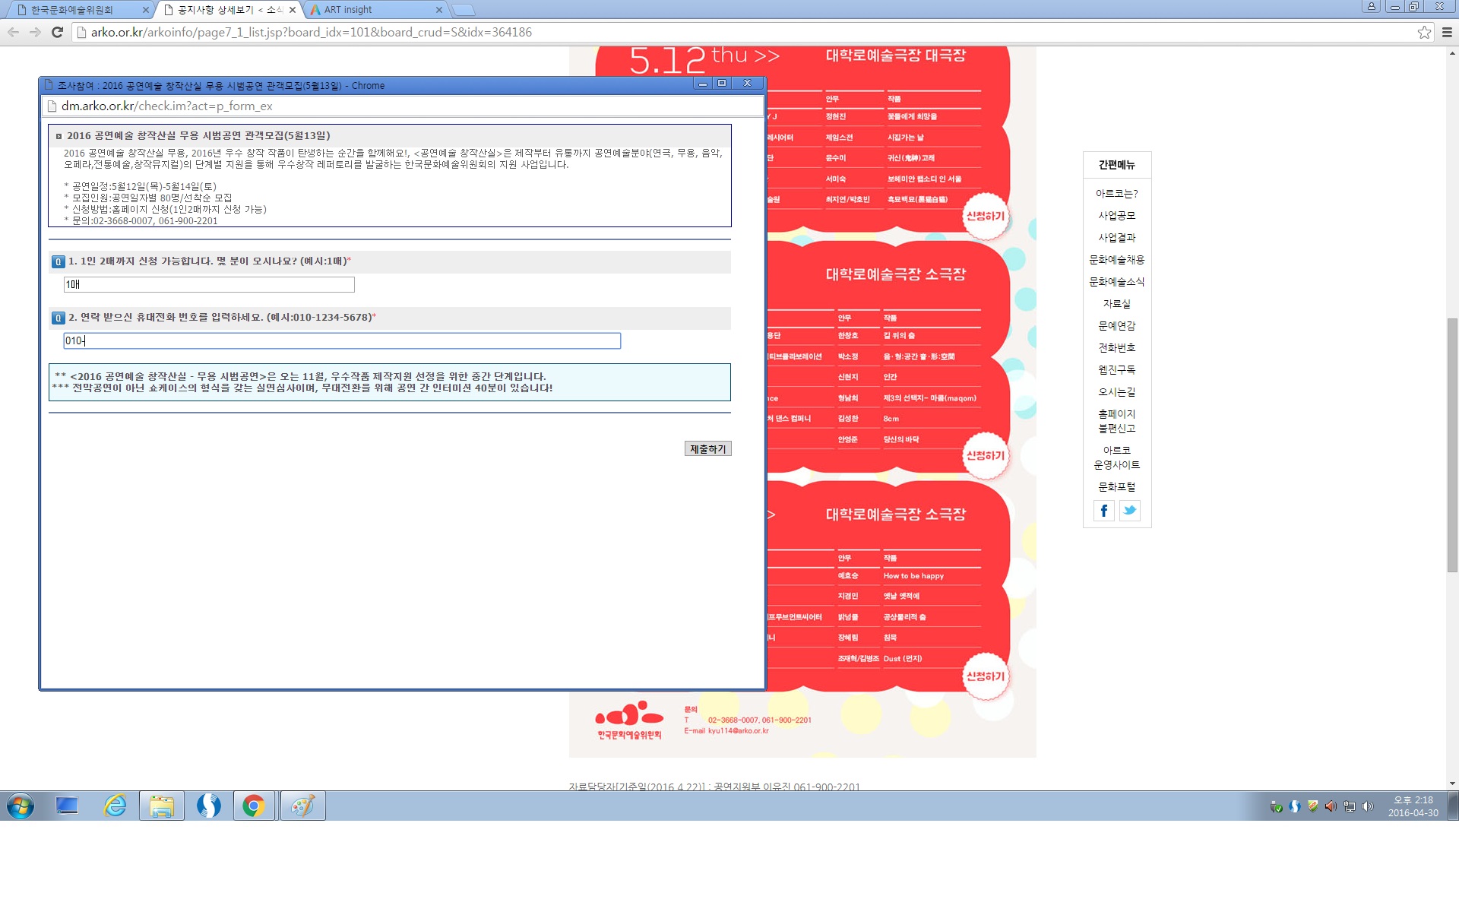Close the 공지사항 상세보기 tab
Viewport: 1459px width, 915px height.
pyautogui.click(x=293, y=10)
